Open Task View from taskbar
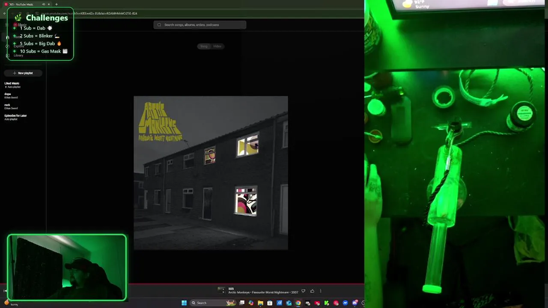Viewport: 548px width, 308px height. click(x=242, y=303)
